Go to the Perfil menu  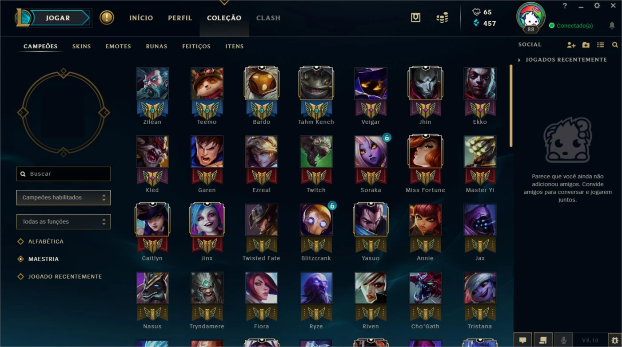coord(180,18)
